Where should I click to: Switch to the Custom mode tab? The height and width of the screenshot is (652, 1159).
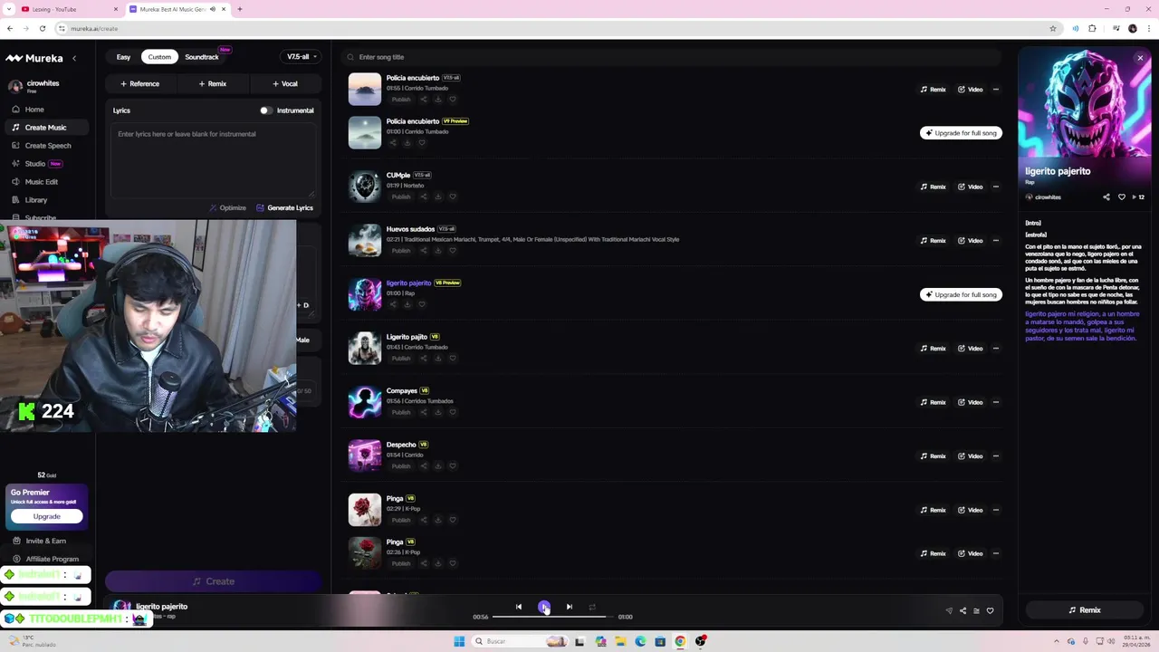click(159, 57)
